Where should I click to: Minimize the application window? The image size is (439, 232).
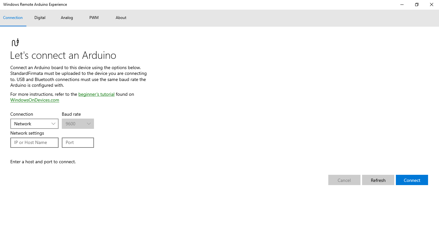click(x=402, y=4)
